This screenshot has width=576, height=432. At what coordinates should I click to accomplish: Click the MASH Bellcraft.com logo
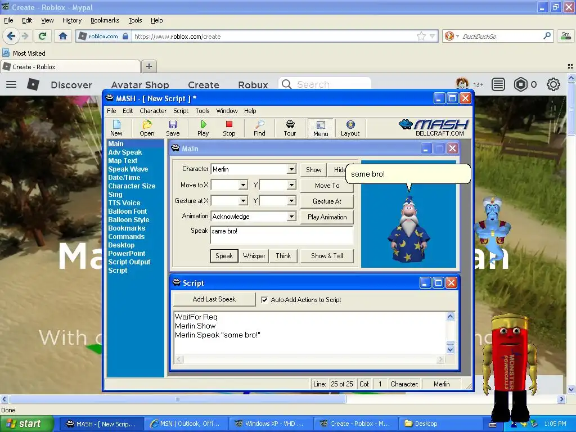click(434, 128)
